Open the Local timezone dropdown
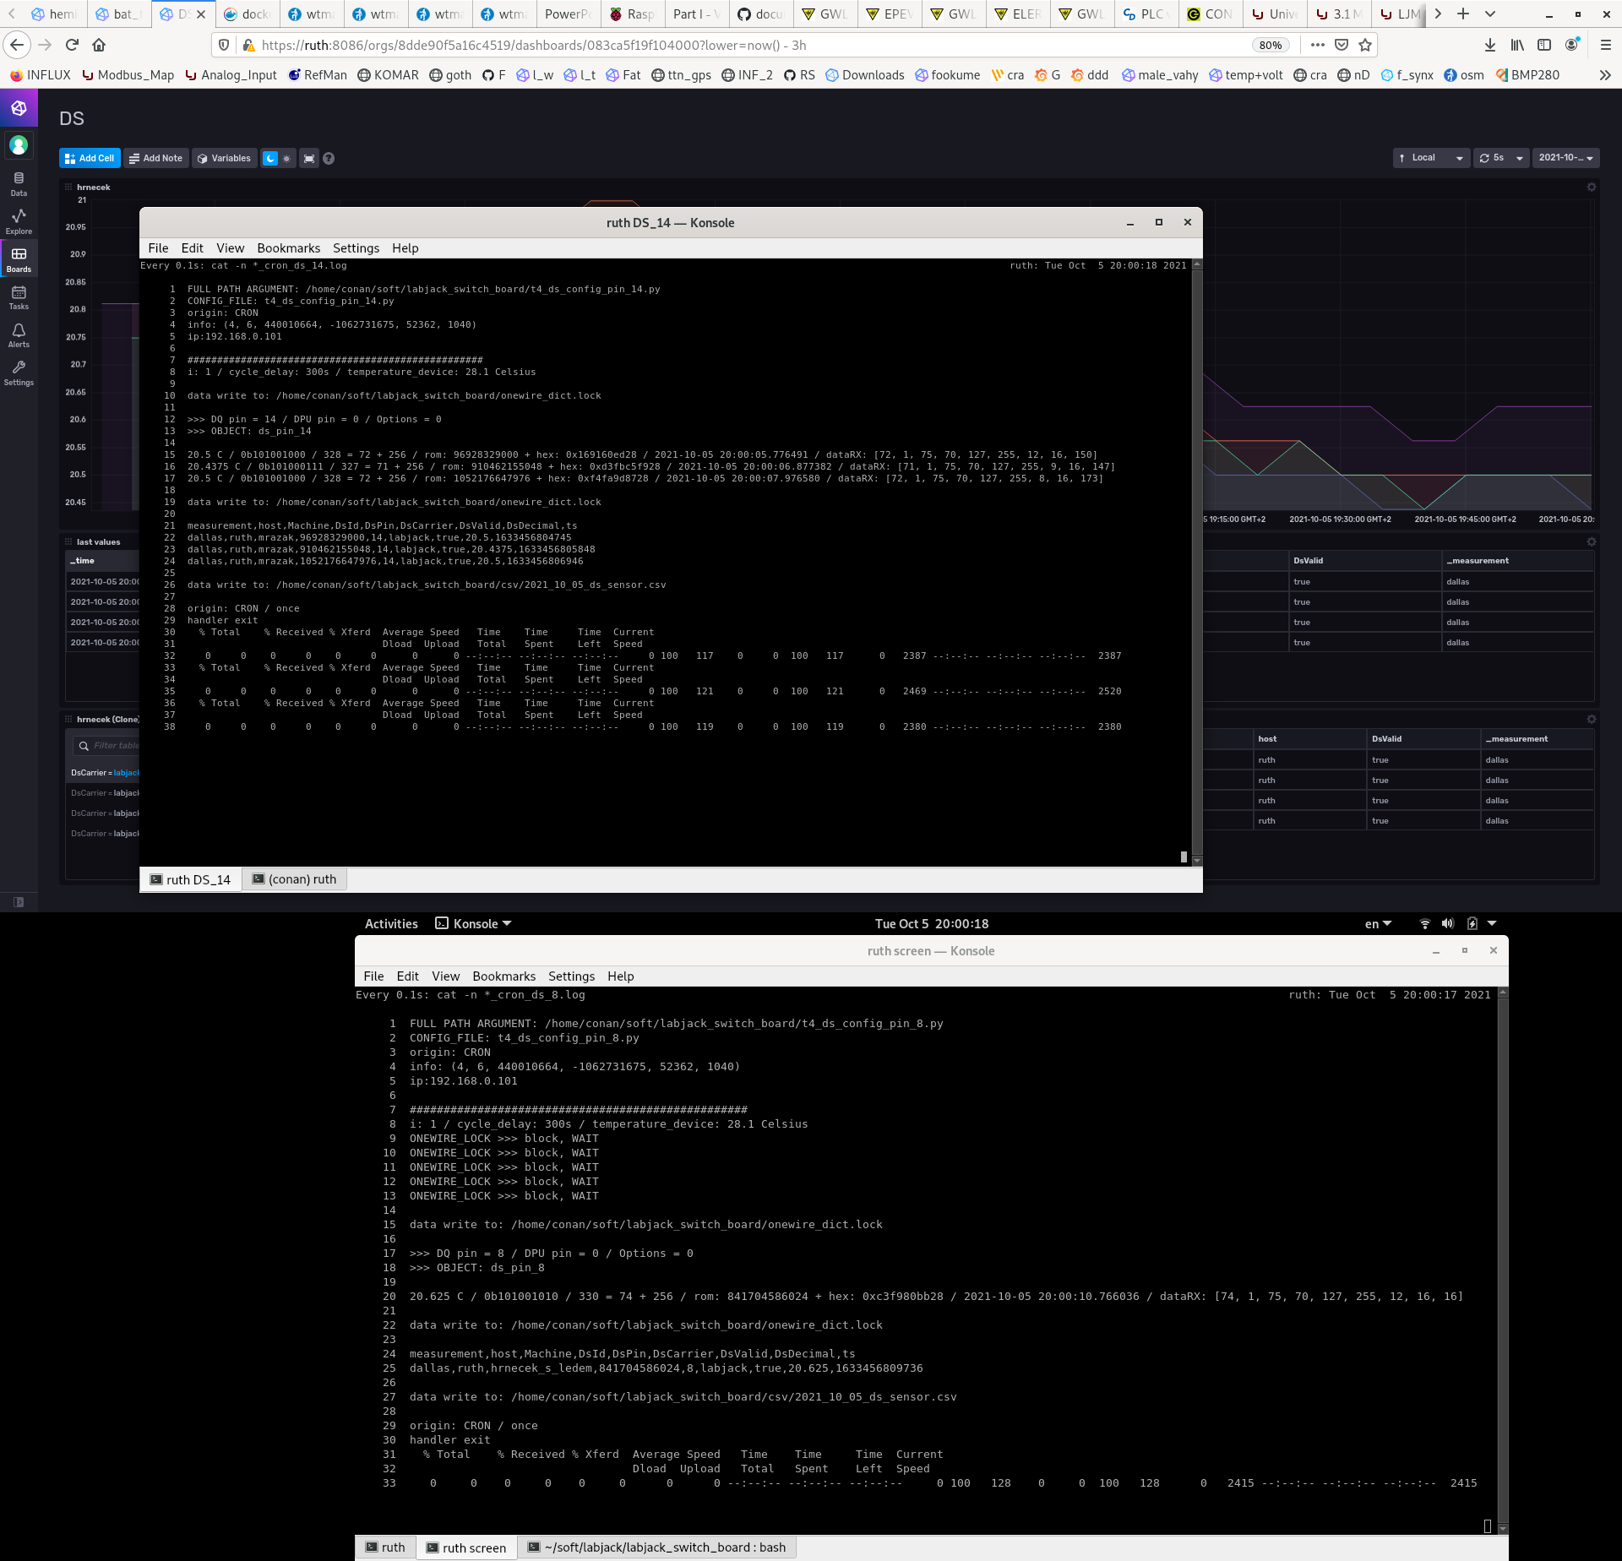 (x=1431, y=158)
